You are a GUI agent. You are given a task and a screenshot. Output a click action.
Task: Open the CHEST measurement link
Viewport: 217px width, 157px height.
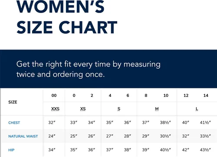pyautogui.click(x=14, y=123)
